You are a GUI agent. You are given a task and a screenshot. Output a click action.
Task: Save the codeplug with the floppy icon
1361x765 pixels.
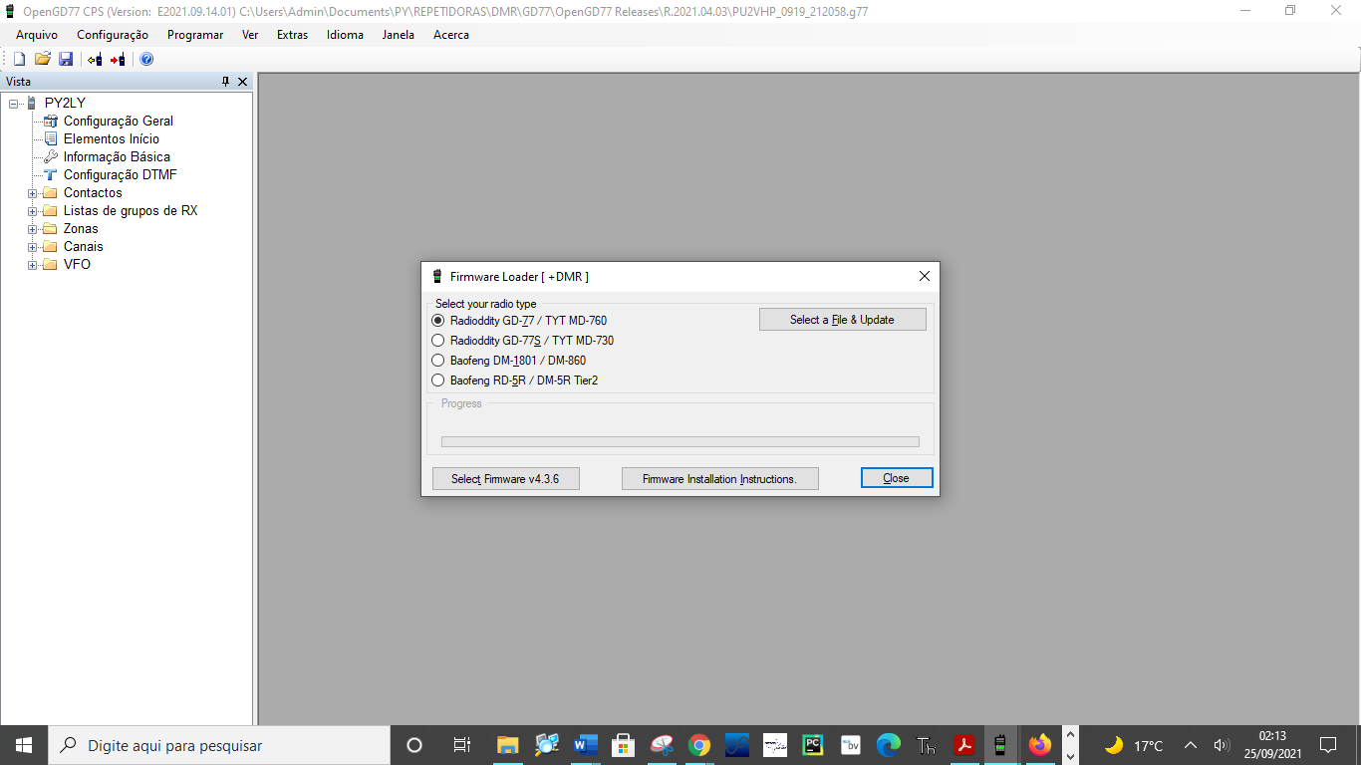pos(66,60)
